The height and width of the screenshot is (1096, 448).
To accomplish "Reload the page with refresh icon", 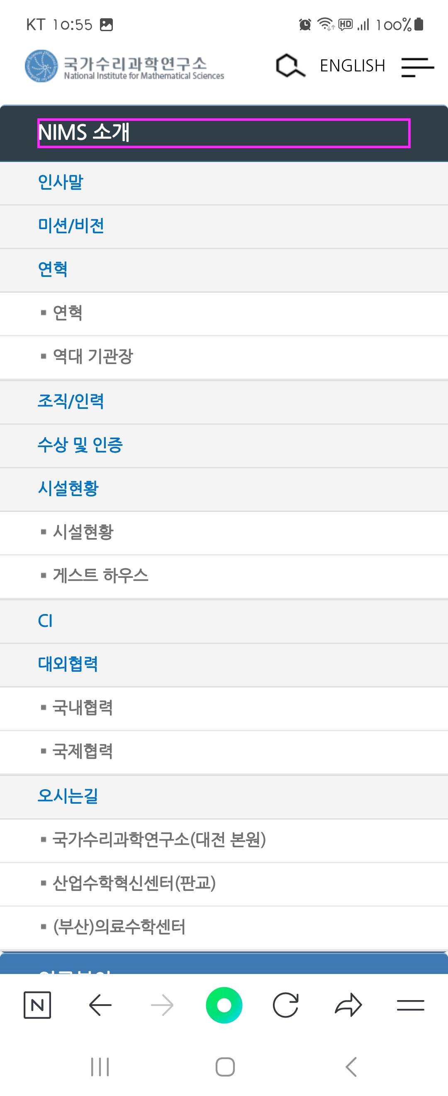I will (286, 1005).
